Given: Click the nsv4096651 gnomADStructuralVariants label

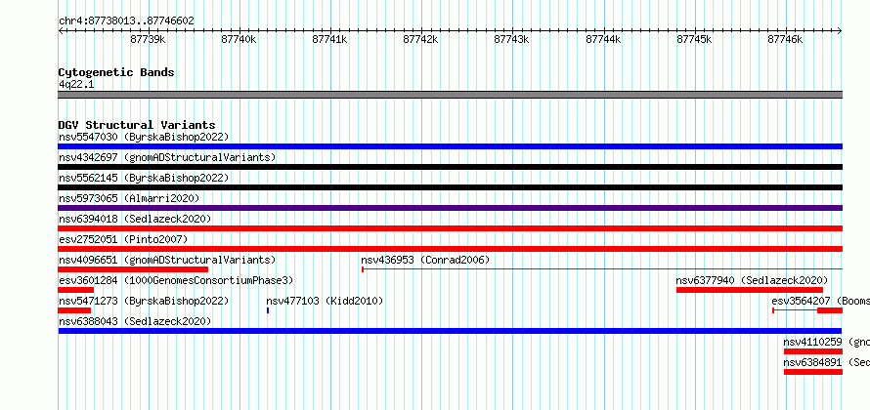Looking at the screenshot, I should coord(167,260).
